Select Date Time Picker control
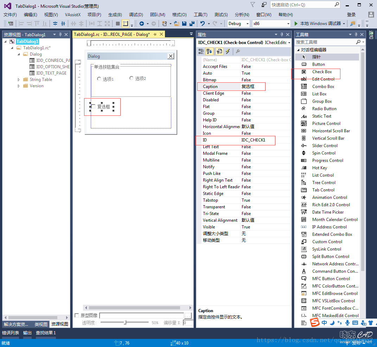Image resolution: width=377 pixels, height=347 pixels. click(328, 212)
